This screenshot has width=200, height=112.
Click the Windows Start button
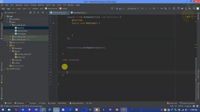click(x=3, y=110)
